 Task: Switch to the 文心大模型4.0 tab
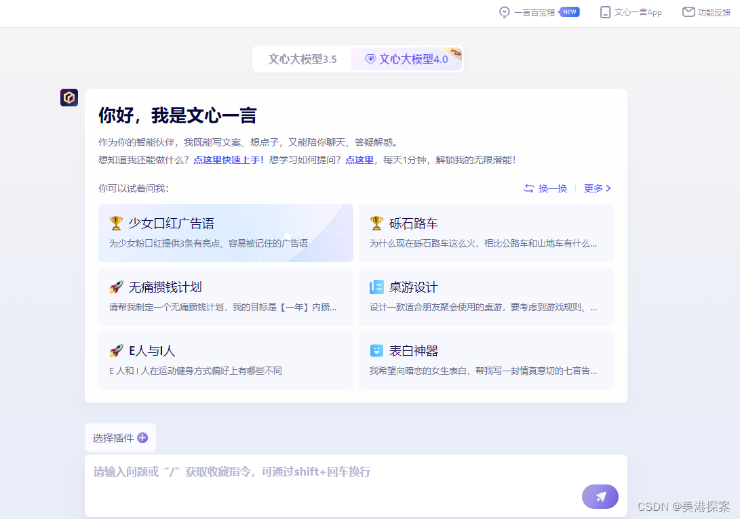[406, 59]
